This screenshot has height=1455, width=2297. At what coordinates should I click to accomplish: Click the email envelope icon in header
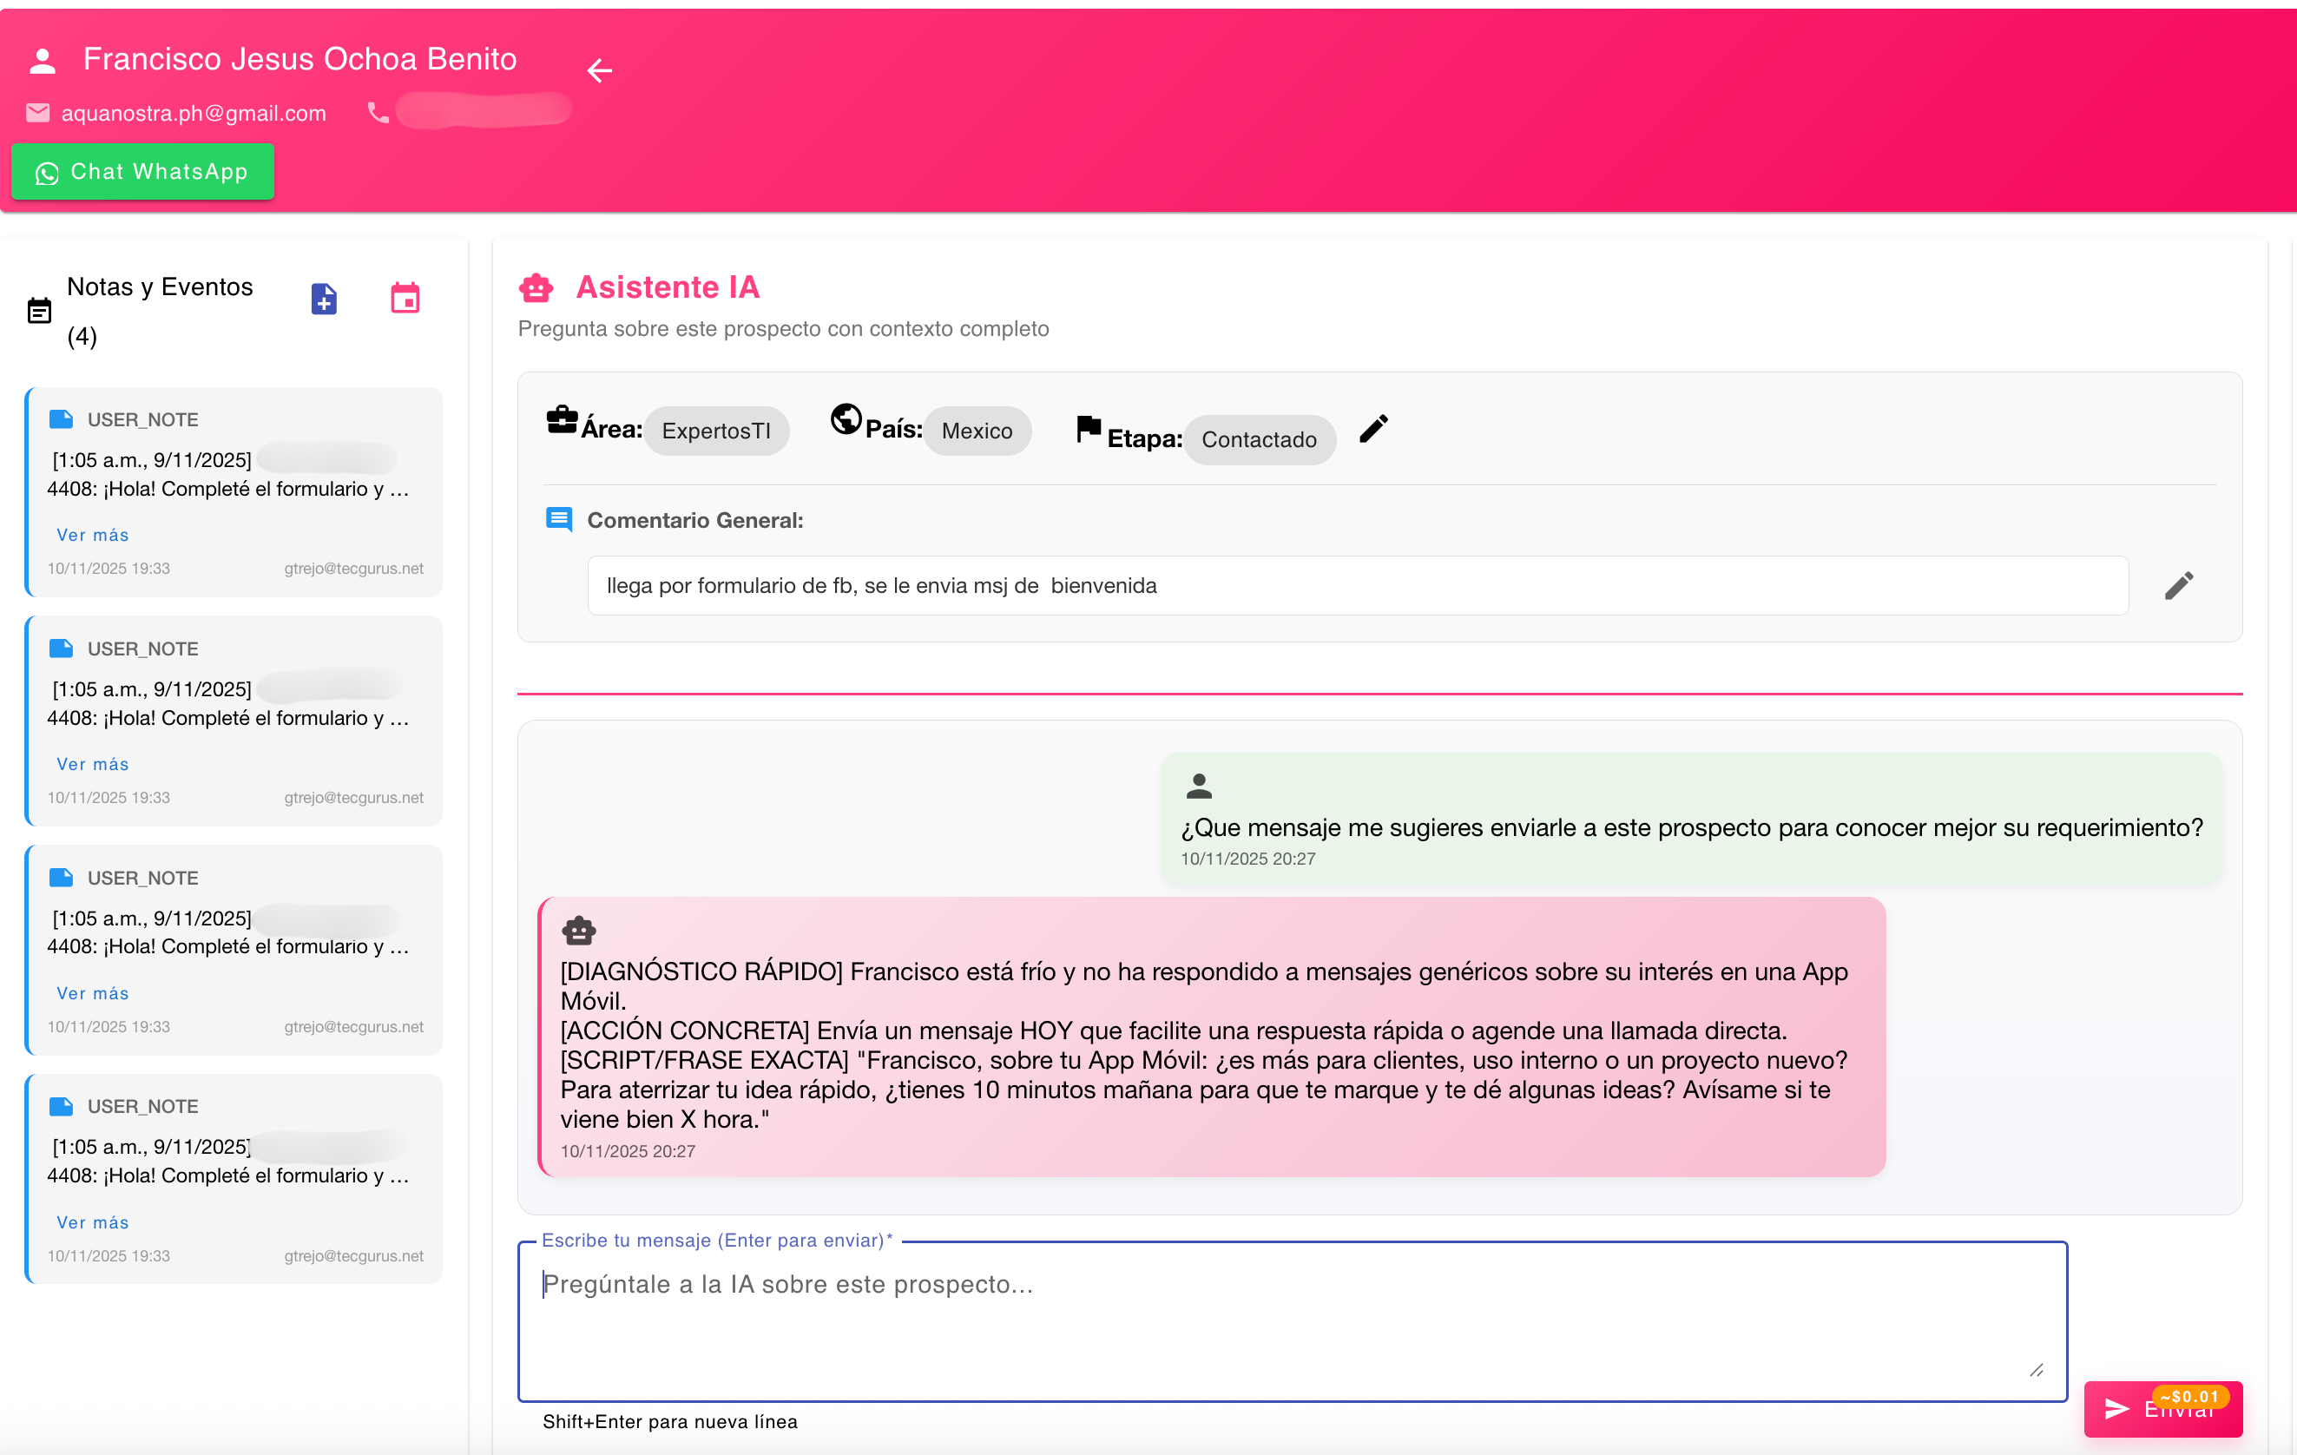(x=37, y=113)
